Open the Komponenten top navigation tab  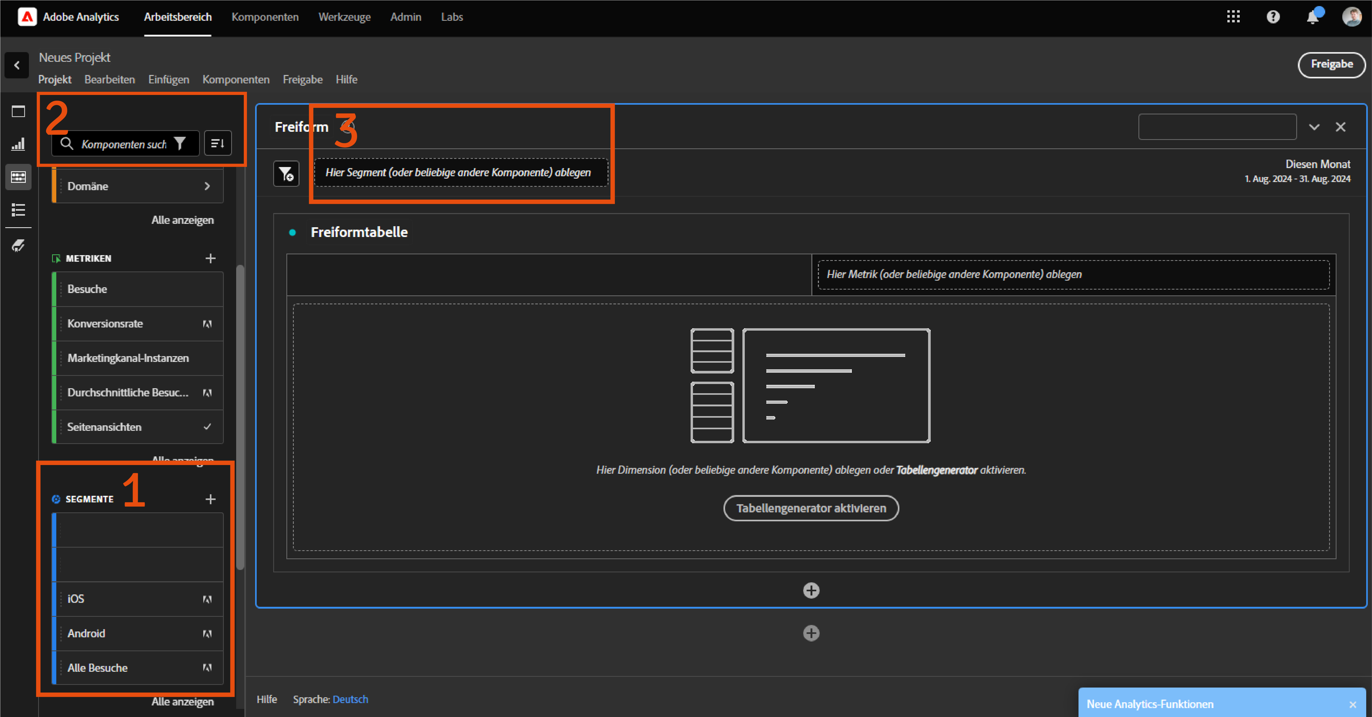[265, 17]
